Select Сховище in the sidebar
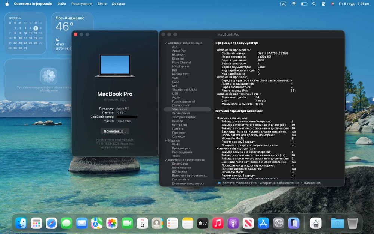This screenshot has height=234, width=374. point(178,137)
